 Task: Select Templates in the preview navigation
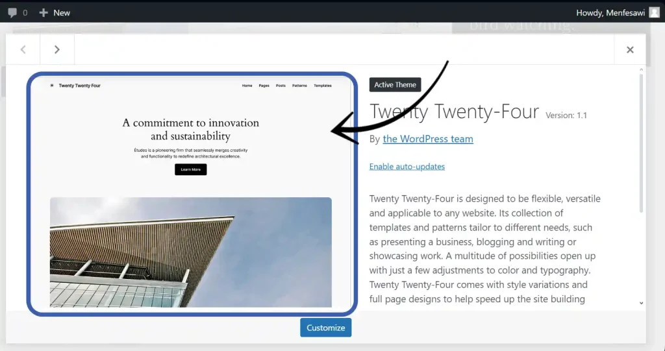click(x=322, y=86)
